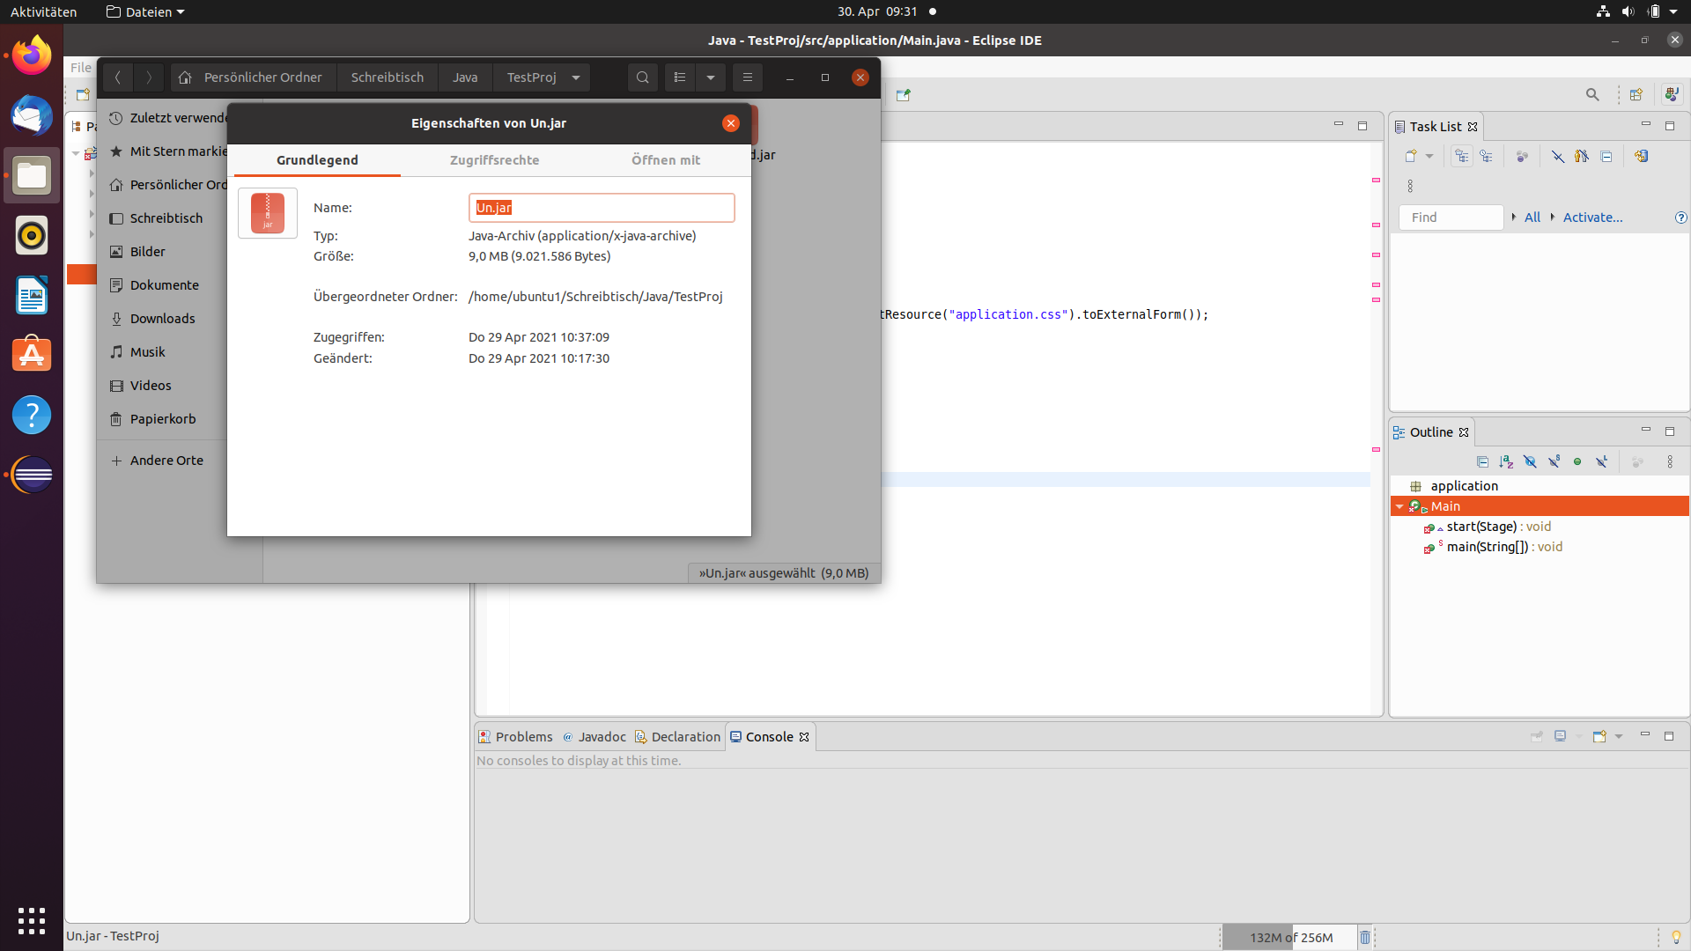The width and height of the screenshot is (1691, 951).
Task: Collapse All in the Outline view
Action: tap(1482, 461)
